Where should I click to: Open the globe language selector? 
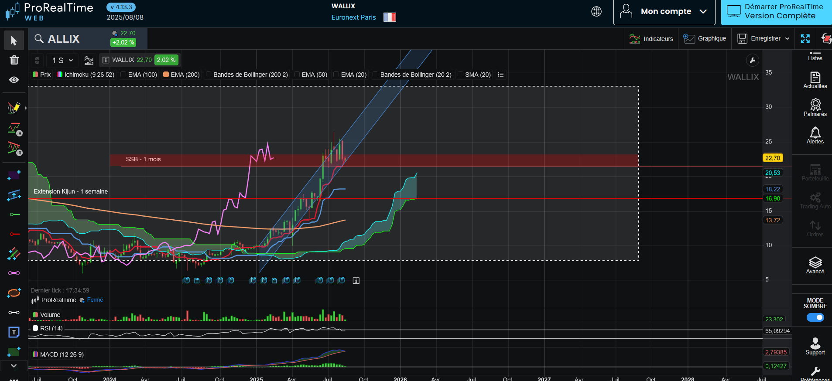596,12
